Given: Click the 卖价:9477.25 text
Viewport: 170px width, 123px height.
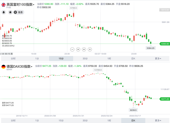Looking at the screenshot, I should point(8,103).
